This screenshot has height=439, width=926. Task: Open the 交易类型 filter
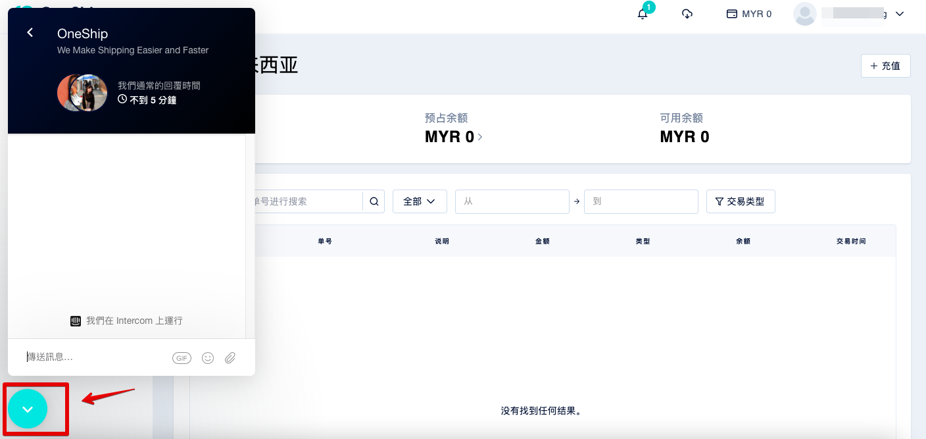[741, 201]
